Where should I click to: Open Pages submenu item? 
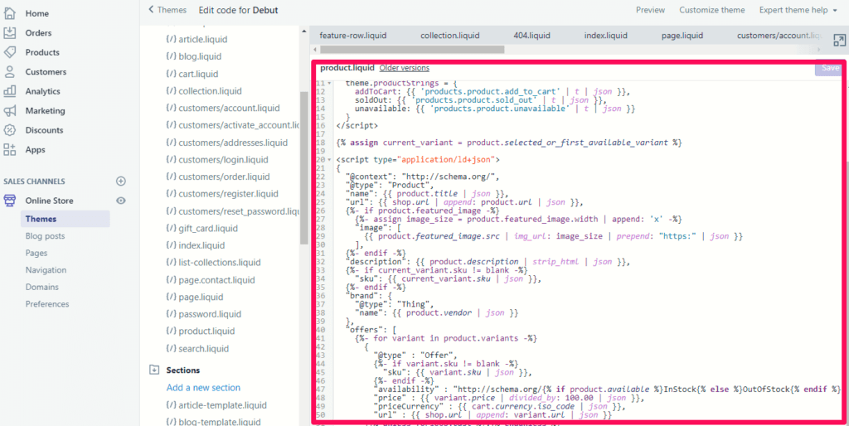tap(36, 253)
